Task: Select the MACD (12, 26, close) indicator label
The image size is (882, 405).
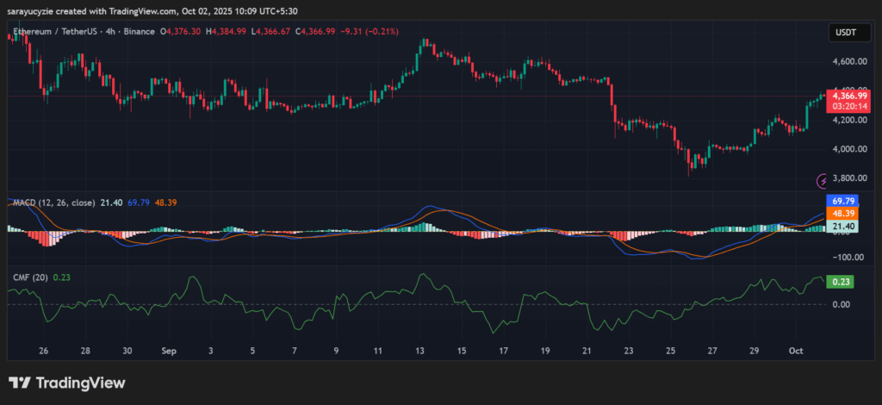Action: point(53,202)
